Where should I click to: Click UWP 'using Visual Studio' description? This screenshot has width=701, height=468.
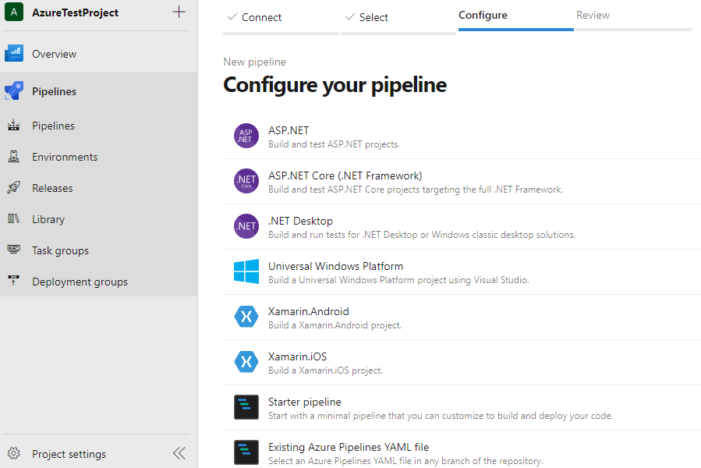point(398,280)
